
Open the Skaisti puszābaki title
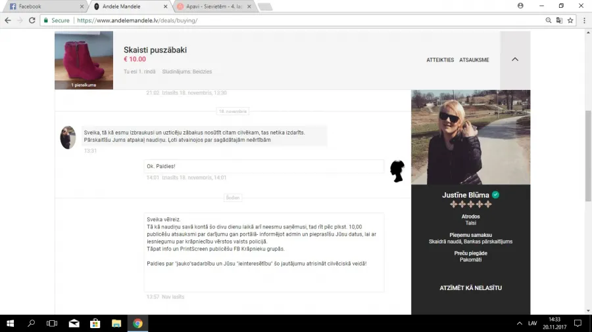(x=155, y=50)
